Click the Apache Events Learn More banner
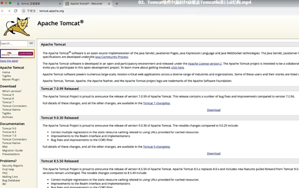299x188 pixels. (x=17, y=54)
